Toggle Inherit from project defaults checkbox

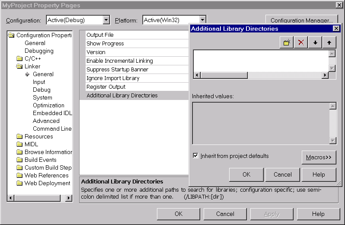[x=196, y=156]
